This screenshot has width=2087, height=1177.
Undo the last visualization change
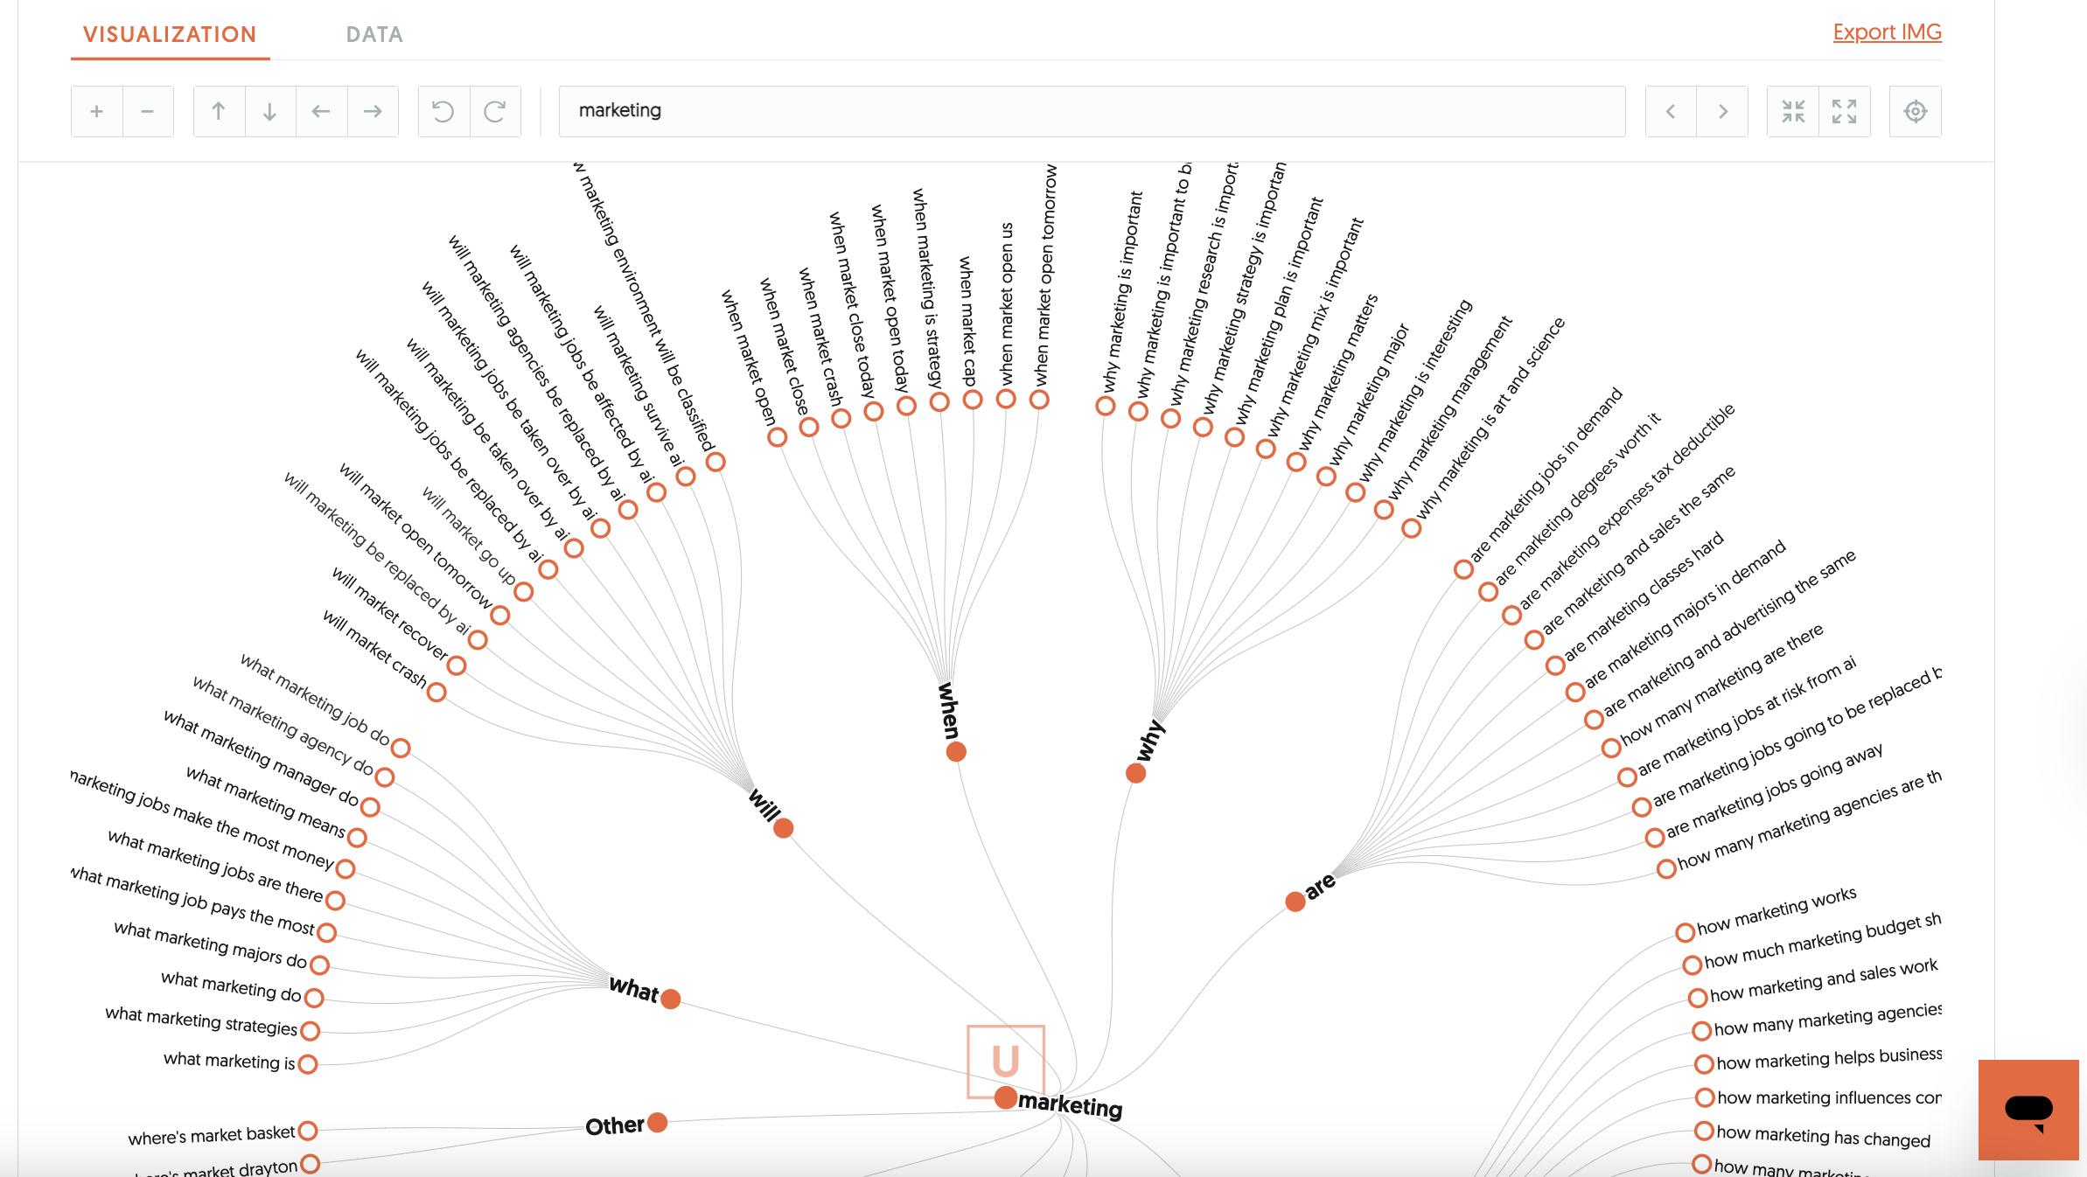(x=443, y=111)
